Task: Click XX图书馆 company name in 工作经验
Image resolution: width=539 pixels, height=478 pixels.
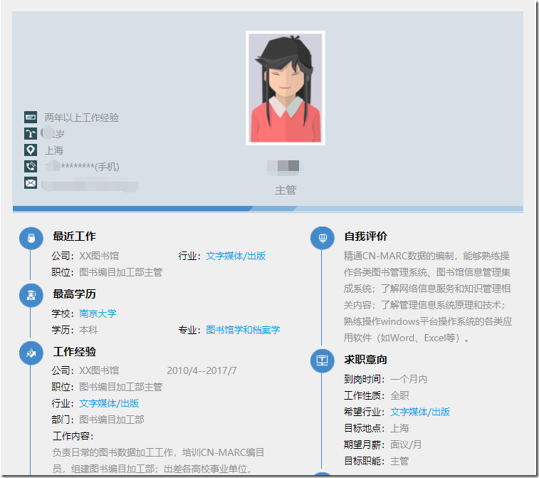Action: [99, 370]
